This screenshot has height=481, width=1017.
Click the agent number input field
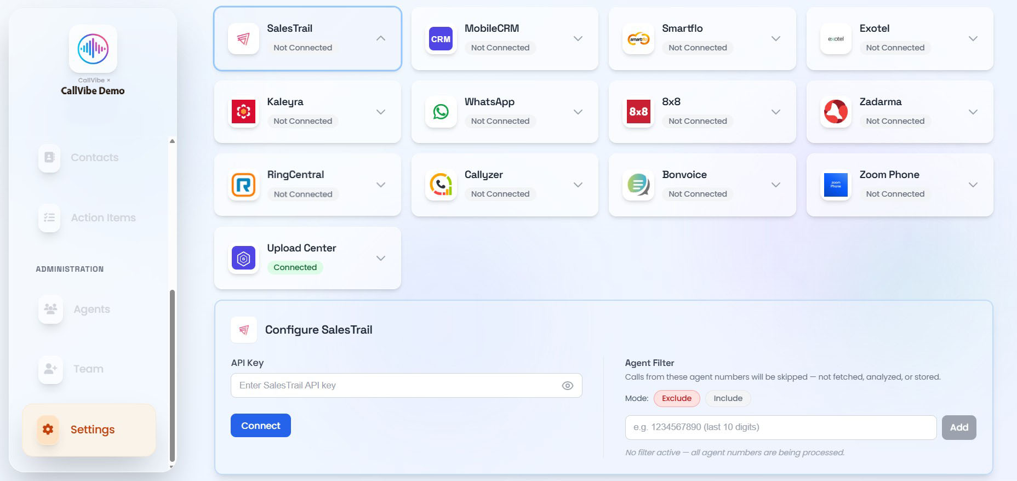781,427
